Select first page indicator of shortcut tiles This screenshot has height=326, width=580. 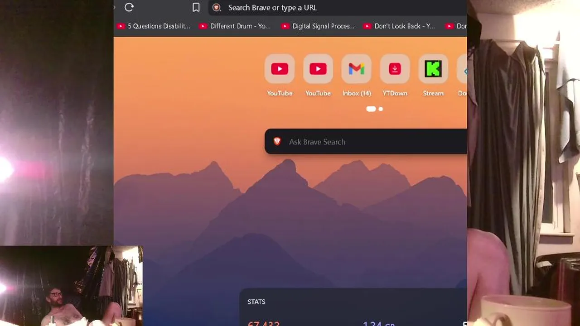tap(371, 109)
